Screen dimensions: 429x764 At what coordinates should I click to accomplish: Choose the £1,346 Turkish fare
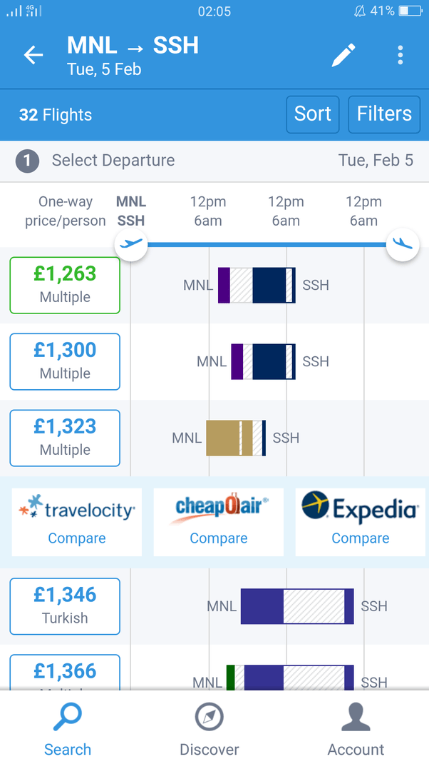[65, 606]
